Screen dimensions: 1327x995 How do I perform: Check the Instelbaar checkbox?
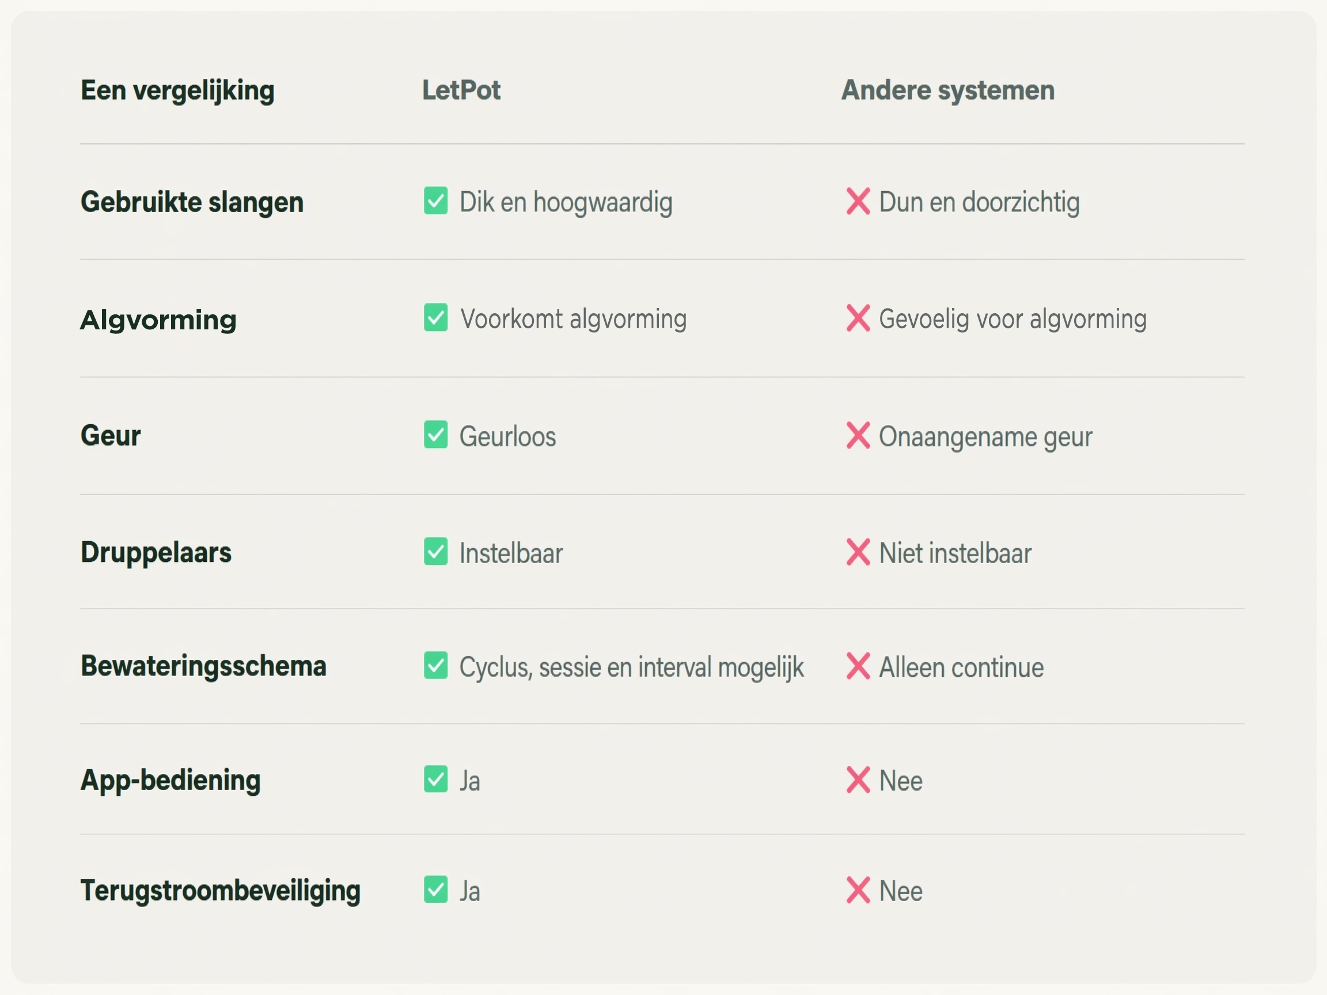(435, 551)
